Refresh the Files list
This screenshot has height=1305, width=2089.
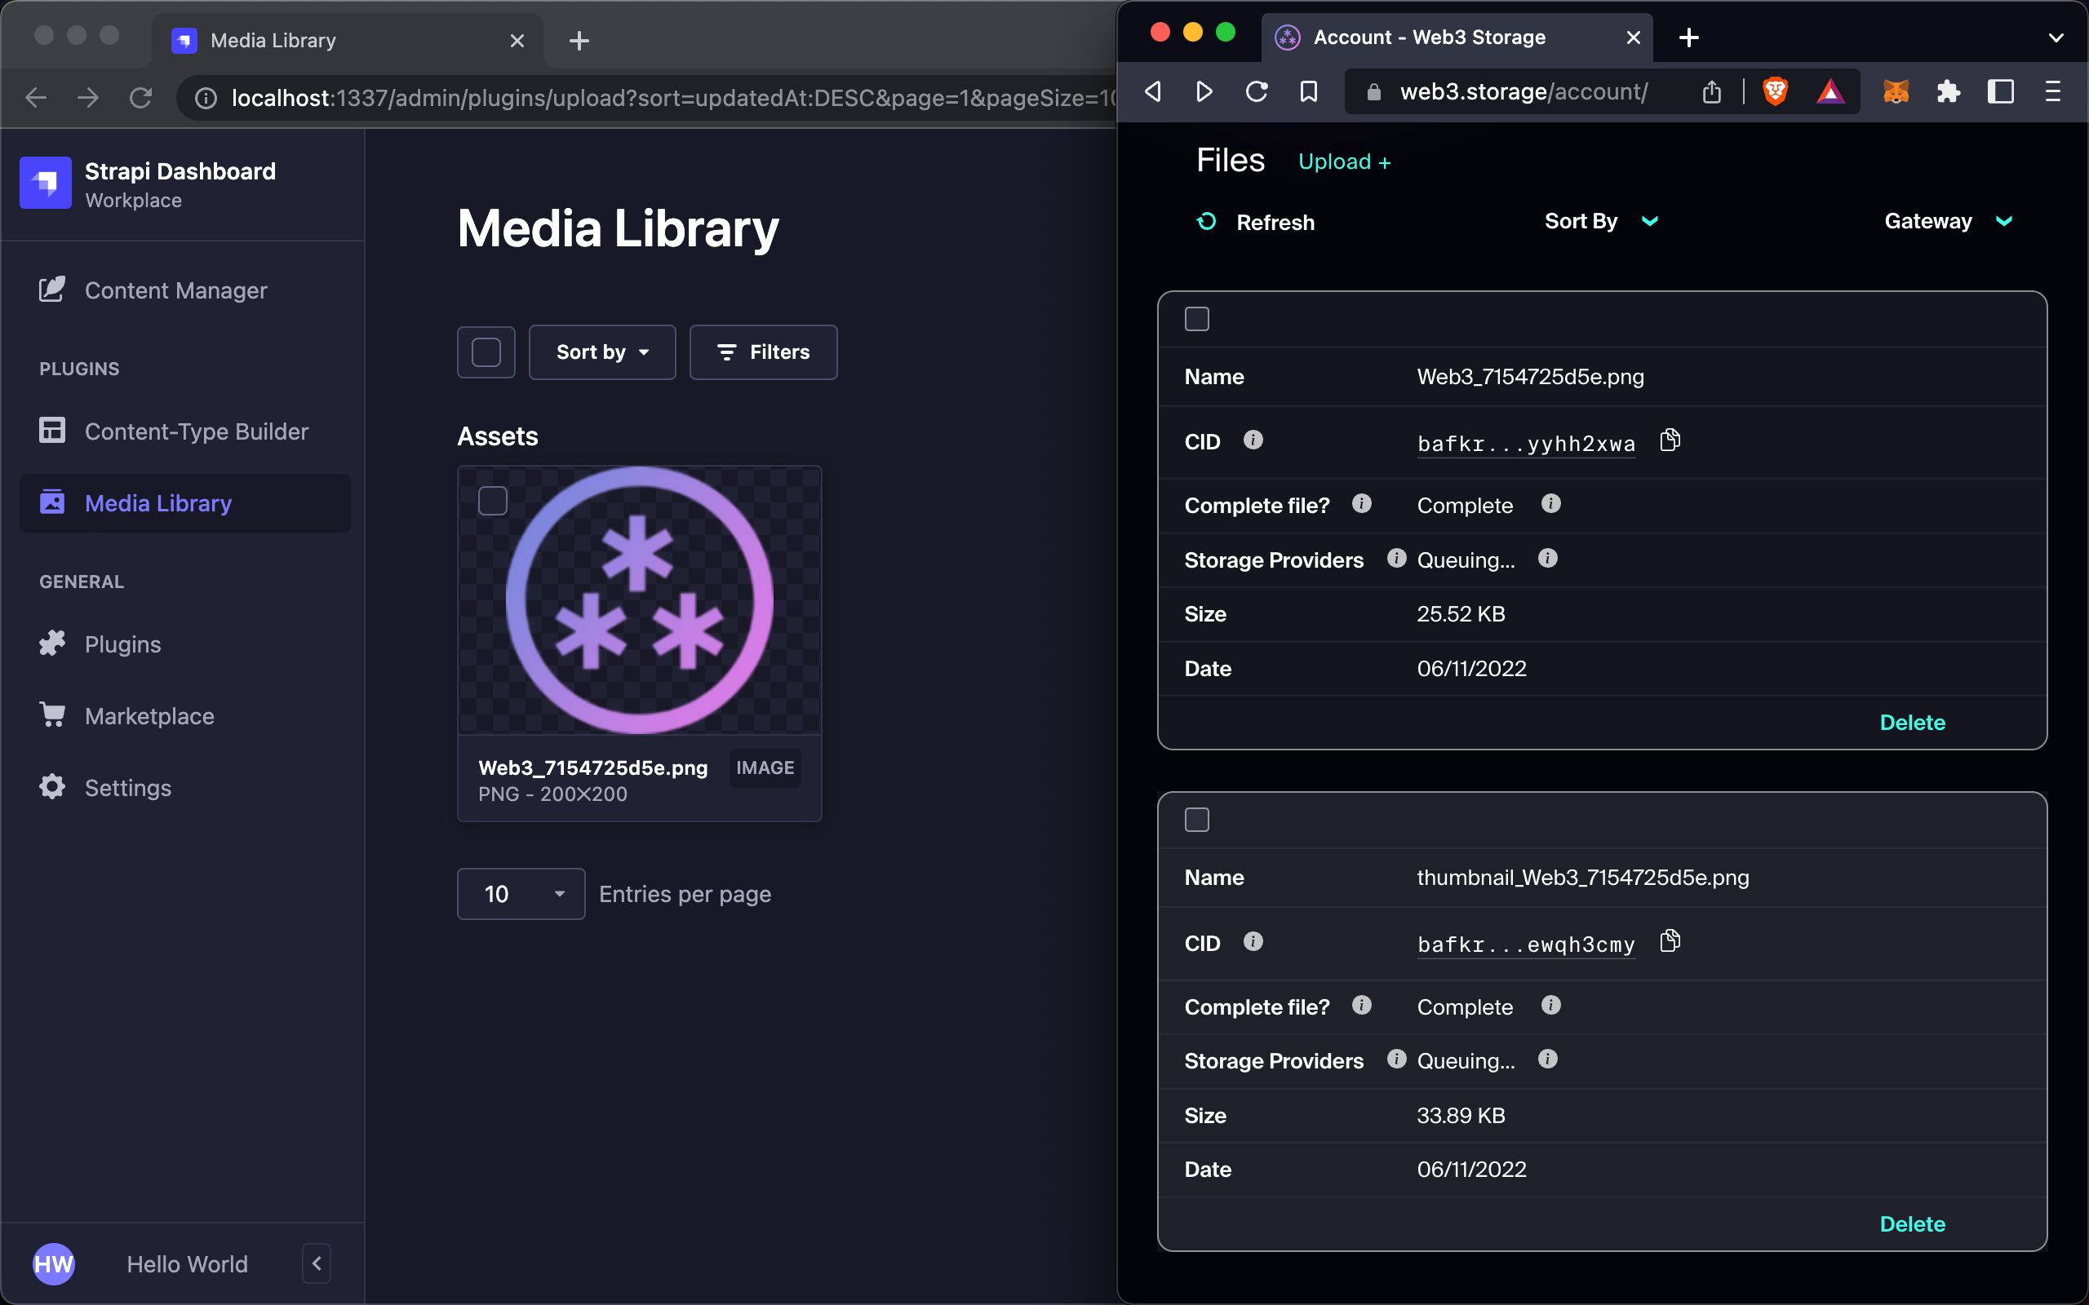point(1255,222)
